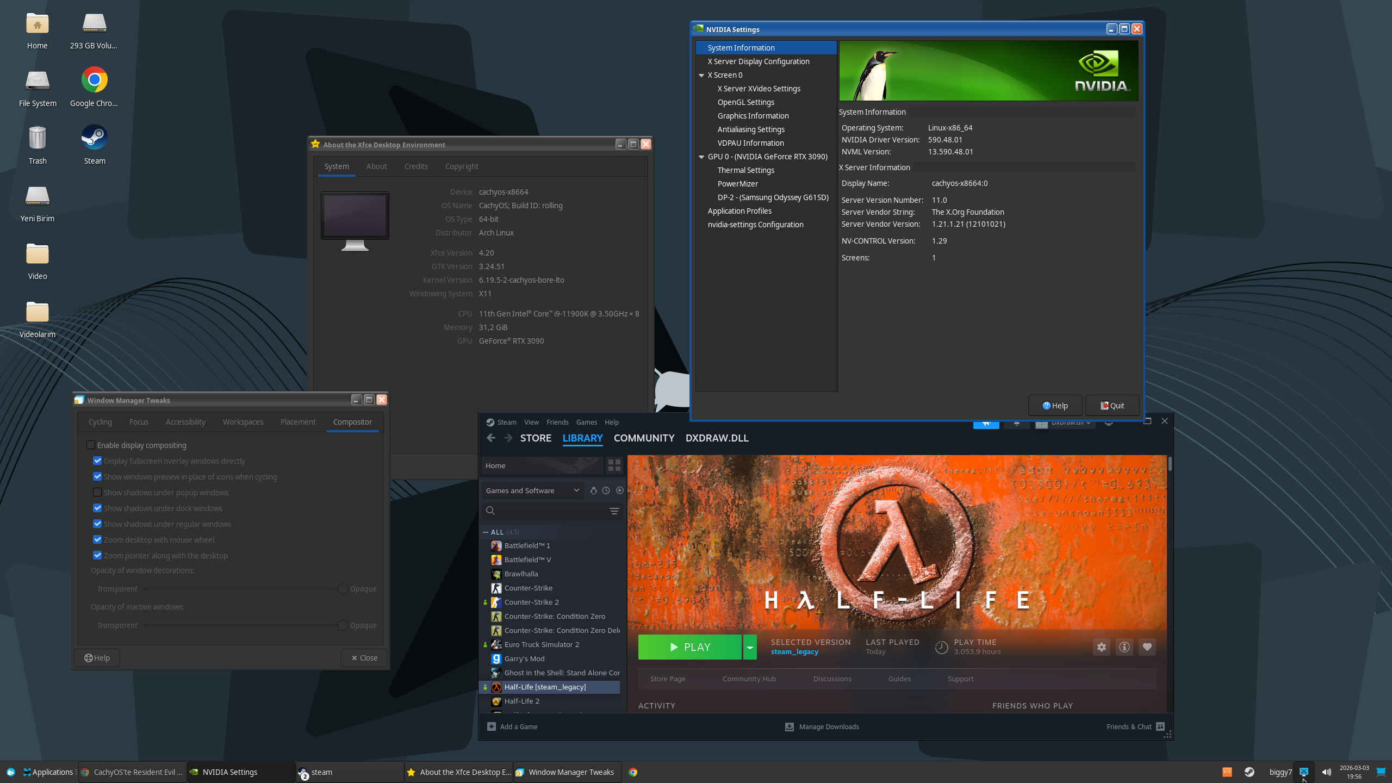Go to Steam COMMUNITY section

pos(644,438)
